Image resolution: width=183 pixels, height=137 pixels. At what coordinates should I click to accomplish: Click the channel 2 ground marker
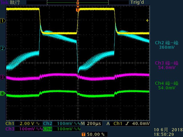coord(3,48)
